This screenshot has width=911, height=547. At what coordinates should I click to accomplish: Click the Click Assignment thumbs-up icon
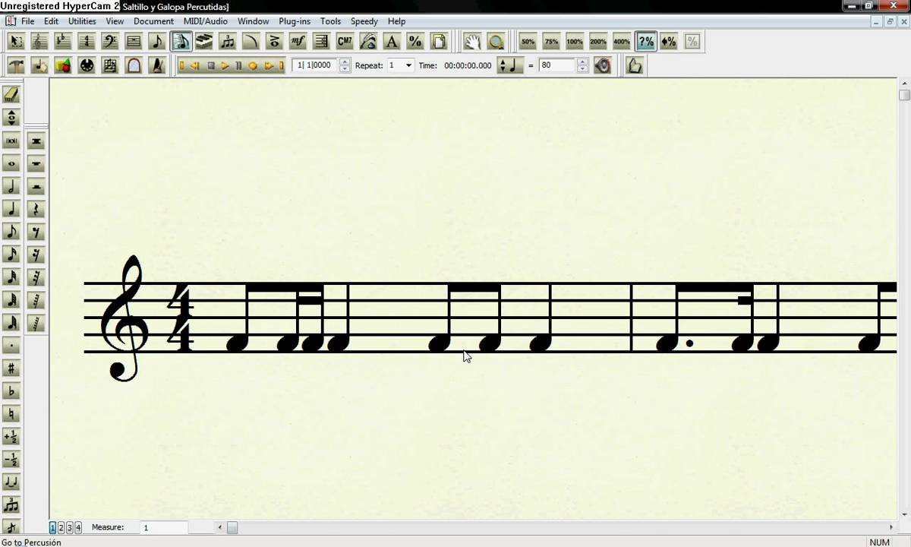click(635, 65)
